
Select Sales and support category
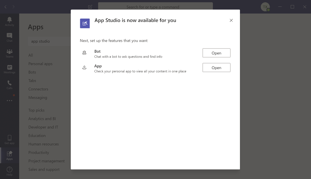click(x=44, y=169)
